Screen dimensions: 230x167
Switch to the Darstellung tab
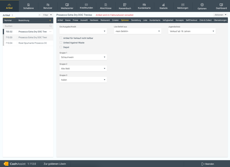136,20
